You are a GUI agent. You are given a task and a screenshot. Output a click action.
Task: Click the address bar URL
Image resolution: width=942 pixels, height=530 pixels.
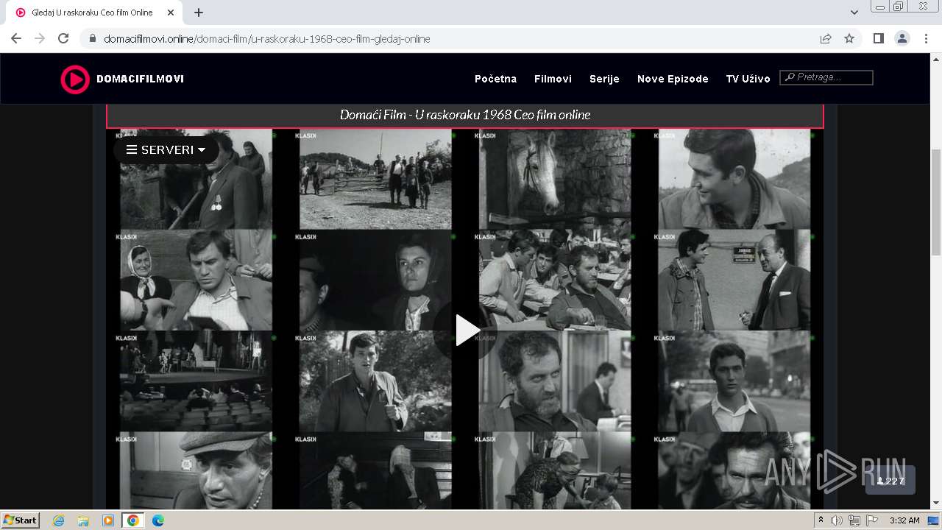tap(267, 38)
